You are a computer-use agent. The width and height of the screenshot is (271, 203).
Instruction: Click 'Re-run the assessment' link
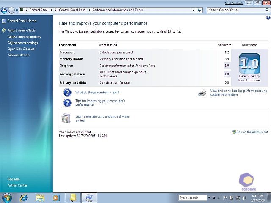[x=252, y=132]
